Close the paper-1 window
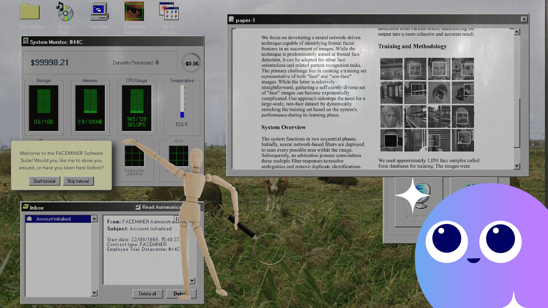Screen dimensions: 548x308 tap(524, 19)
